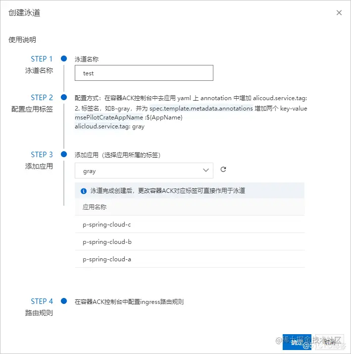Click the 配置应用标签 step caption
This screenshot has height=354, width=351.
(32, 109)
